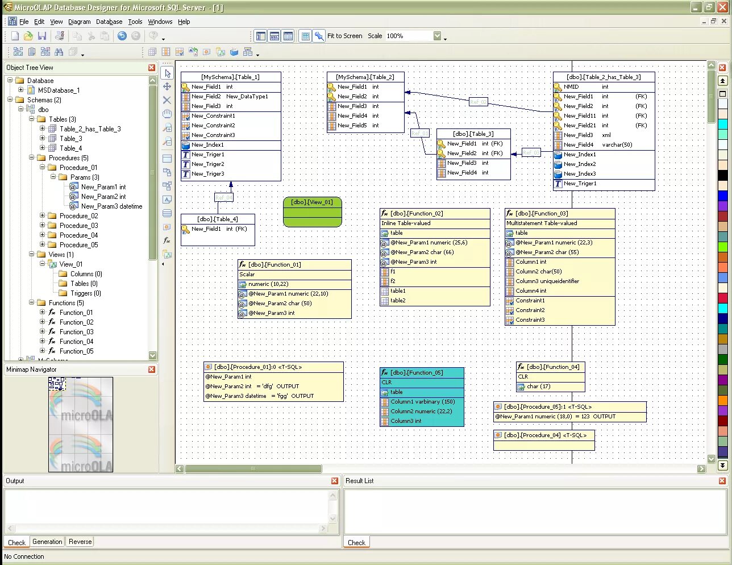732x565 pixels.
Task: Toggle the third panel layout button
Action: [288, 36]
